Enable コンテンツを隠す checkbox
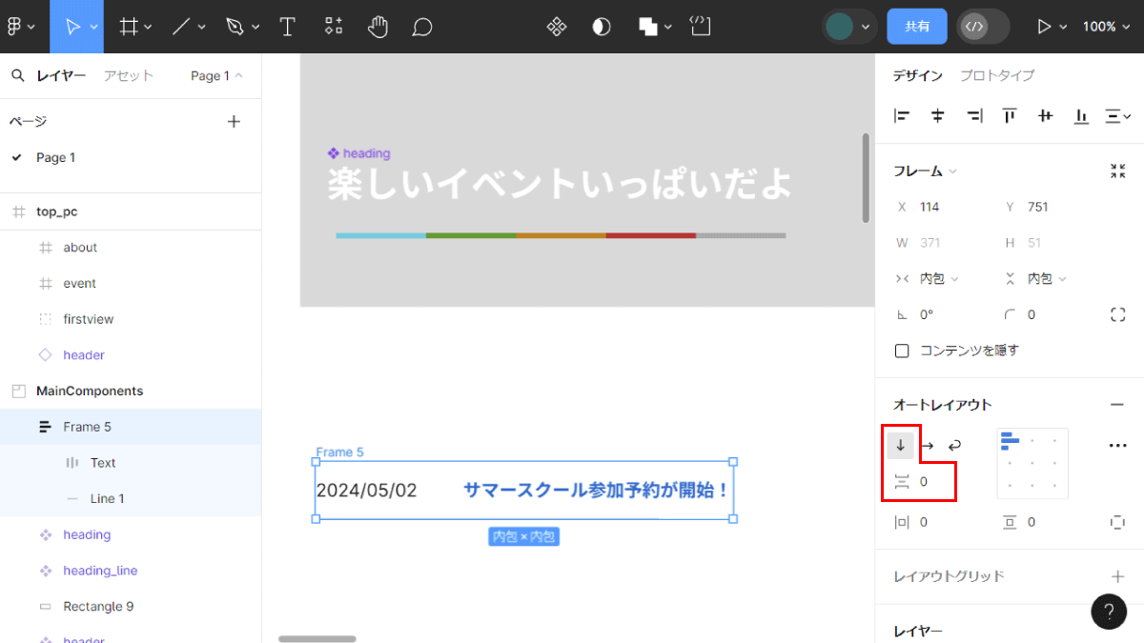 pos(902,351)
